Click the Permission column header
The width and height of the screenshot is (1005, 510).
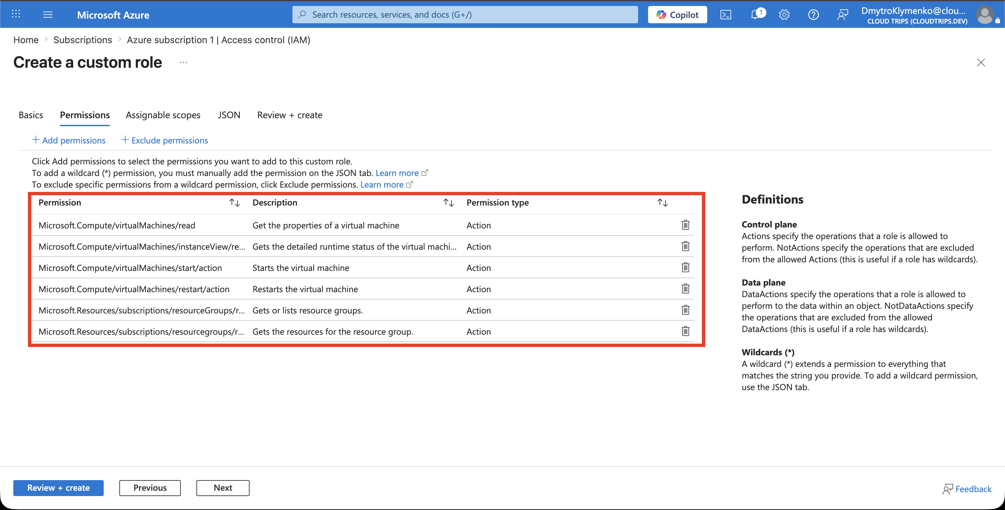click(x=60, y=202)
